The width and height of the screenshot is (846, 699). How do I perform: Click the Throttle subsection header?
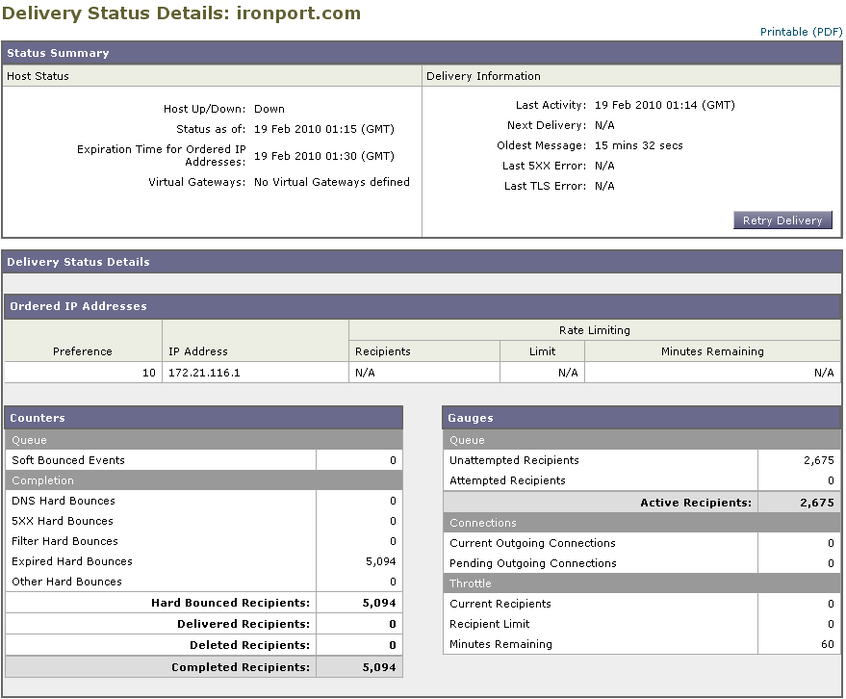tap(642, 583)
